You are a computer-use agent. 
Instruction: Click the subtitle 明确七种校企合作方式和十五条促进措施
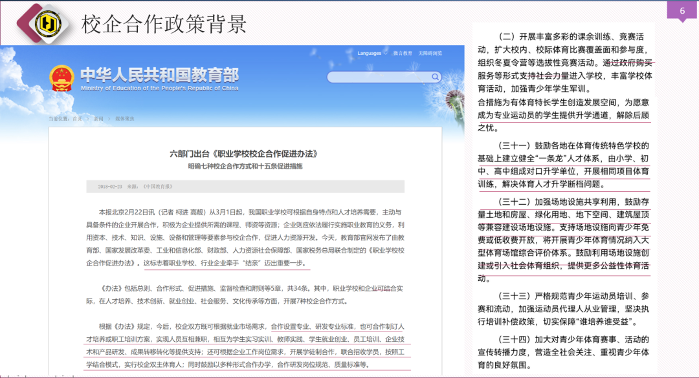coord(245,166)
